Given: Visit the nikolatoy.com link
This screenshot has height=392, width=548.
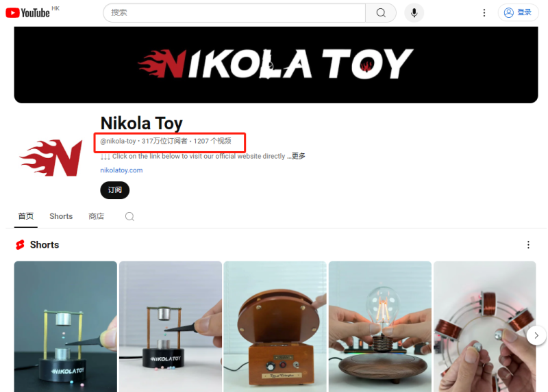Looking at the screenshot, I should tap(121, 170).
